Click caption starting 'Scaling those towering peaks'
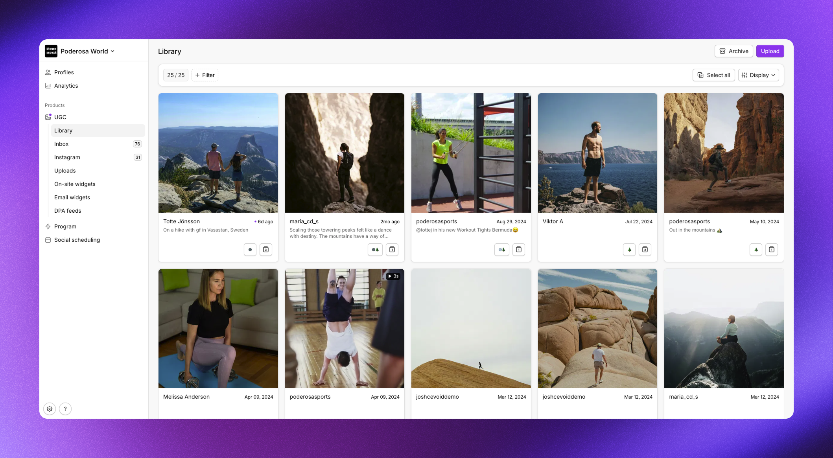The height and width of the screenshot is (458, 833). (341, 233)
